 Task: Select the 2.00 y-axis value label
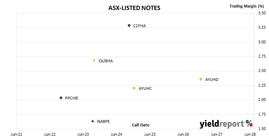coord(262,100)
